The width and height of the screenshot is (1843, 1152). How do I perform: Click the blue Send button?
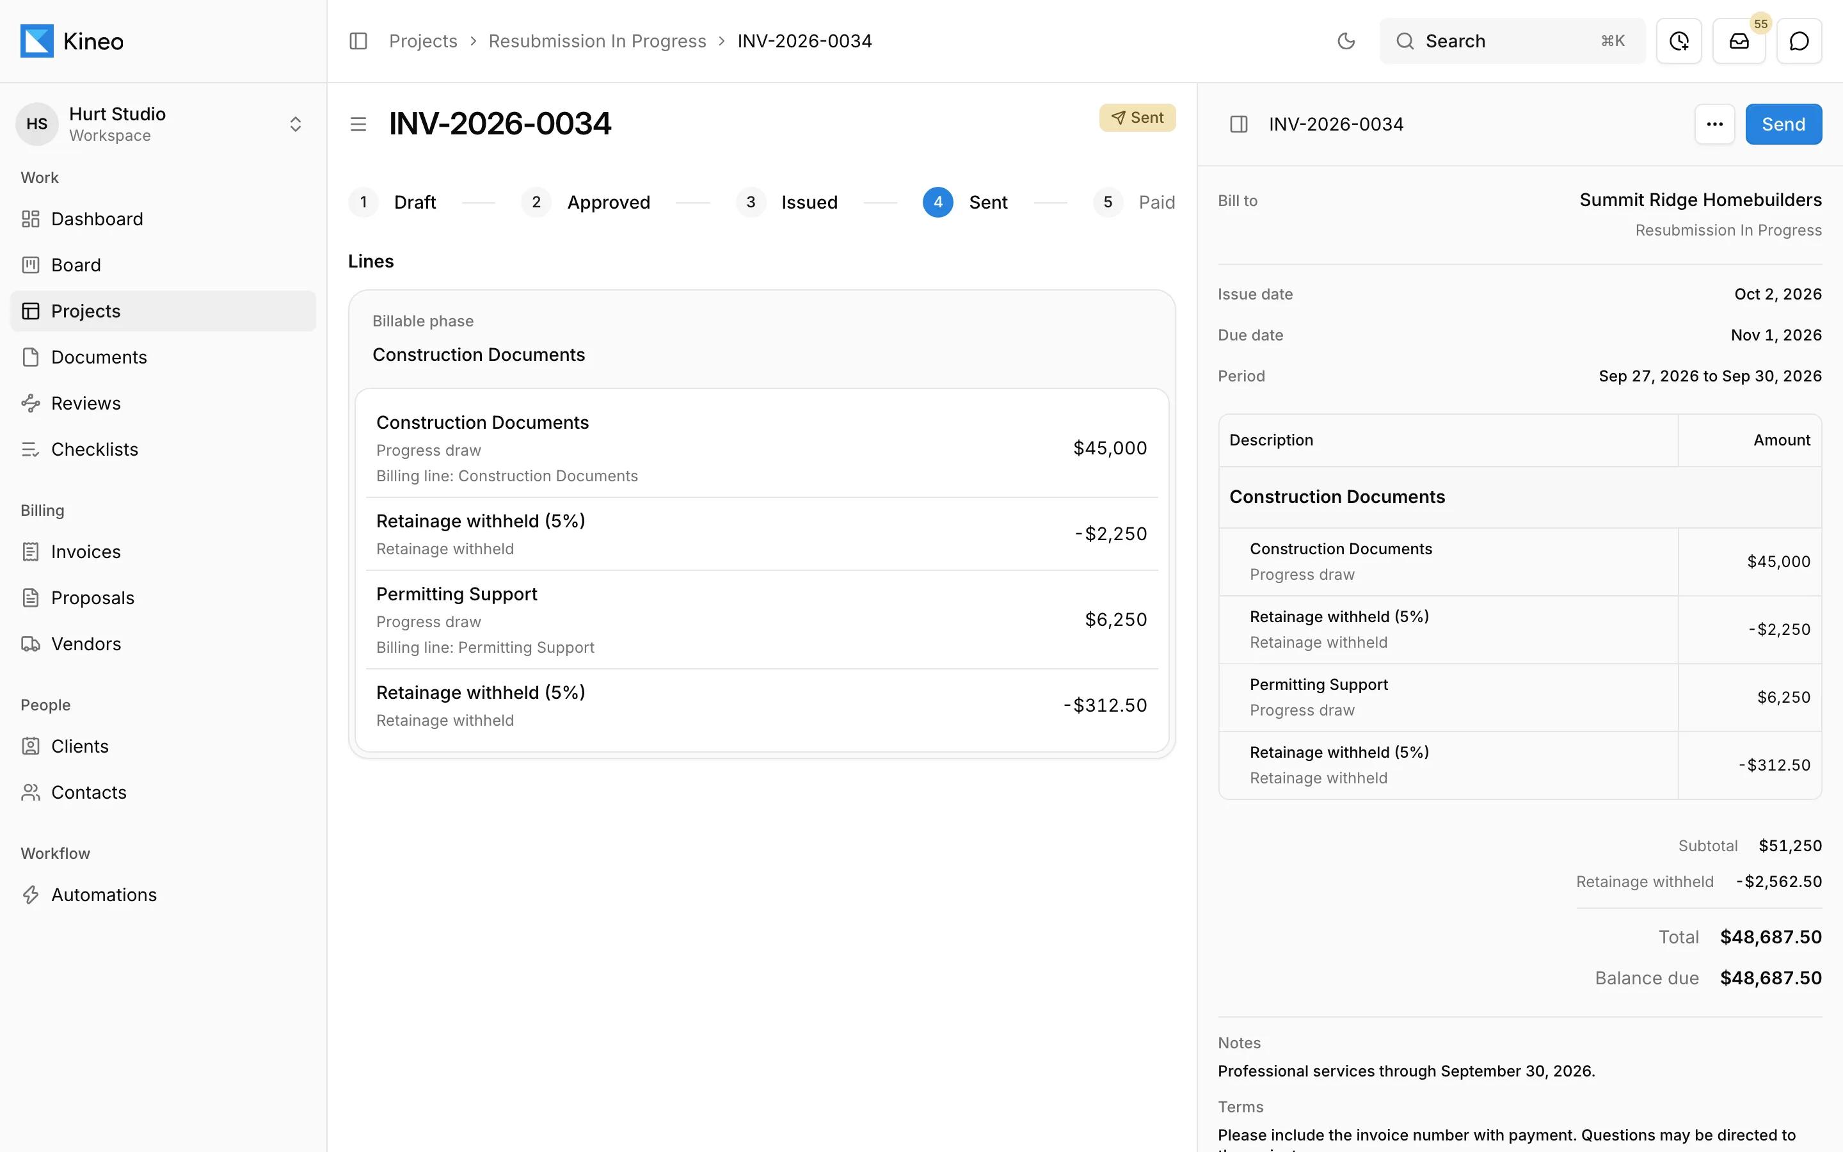click(x=1783, y=124)
